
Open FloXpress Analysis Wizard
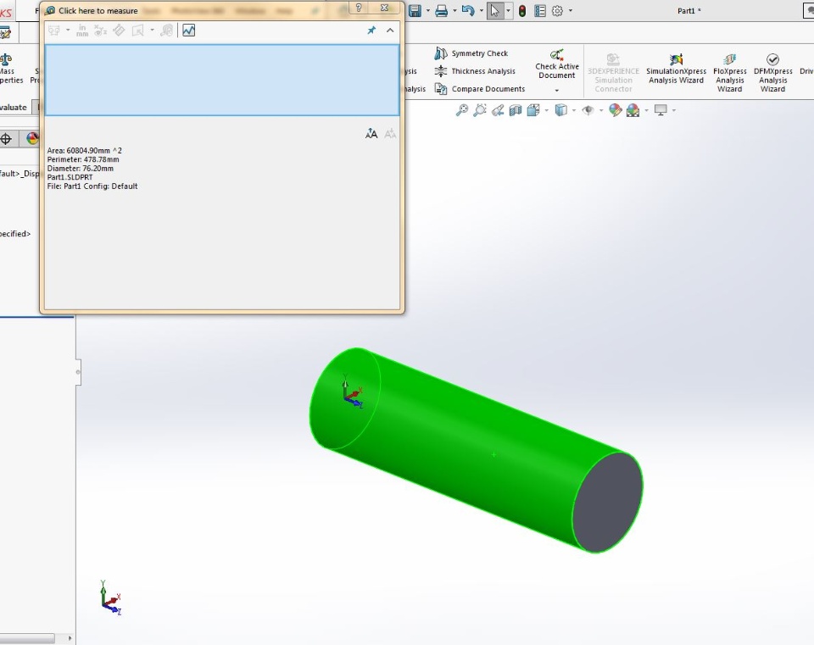coord(729,73)
